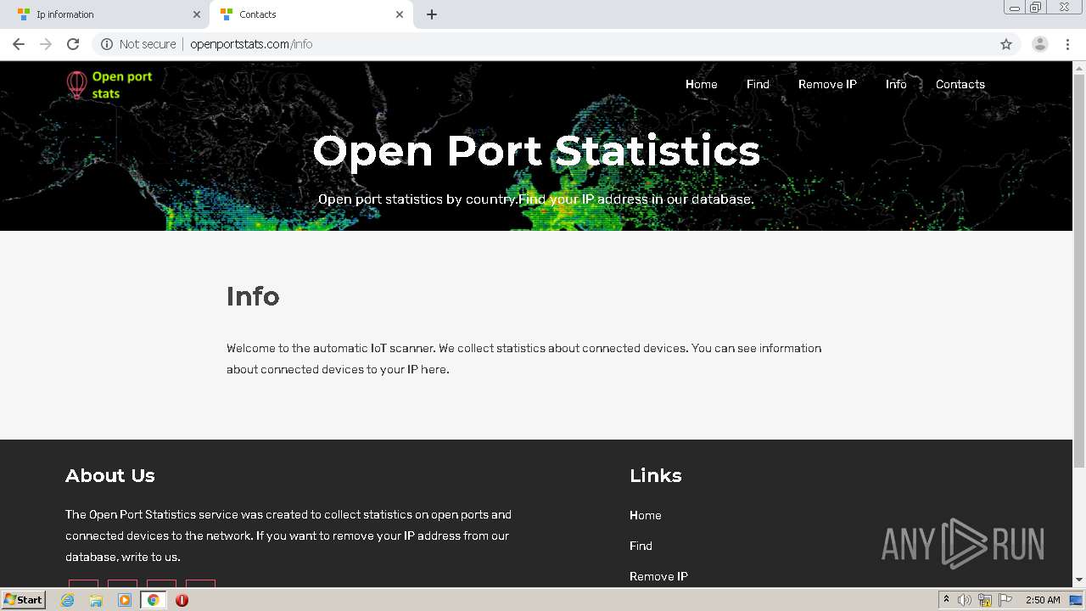Screen dimensions: 1086x611
Task: Click the scrollbar up arrow
Action: tap(1079, 67)
